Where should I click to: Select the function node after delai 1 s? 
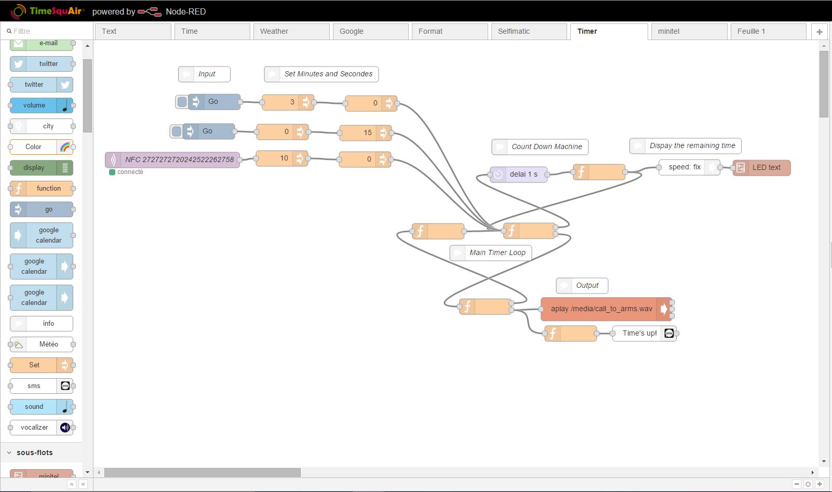pos(599,172)
